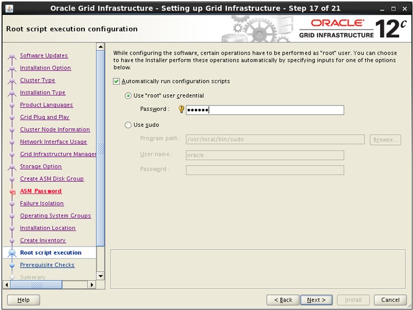
Task: Click the sidebar horizontal scrollbar thumb
Action: click(x=36, y=285)
